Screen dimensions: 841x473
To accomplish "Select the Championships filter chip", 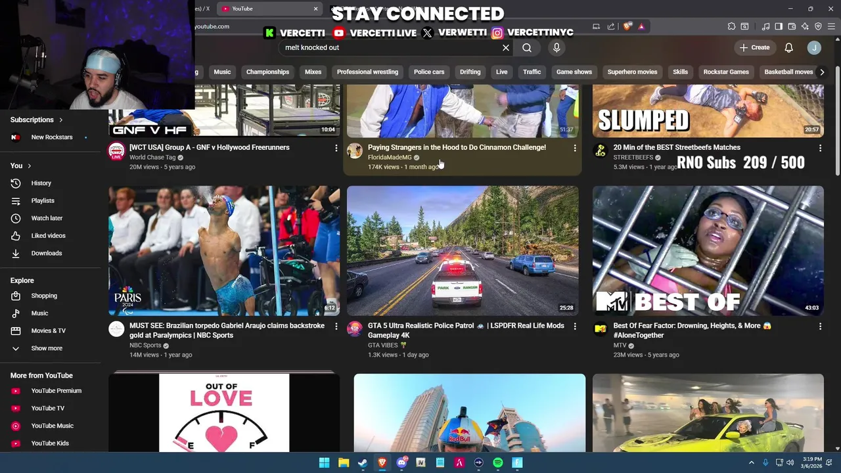I will 267,72.
